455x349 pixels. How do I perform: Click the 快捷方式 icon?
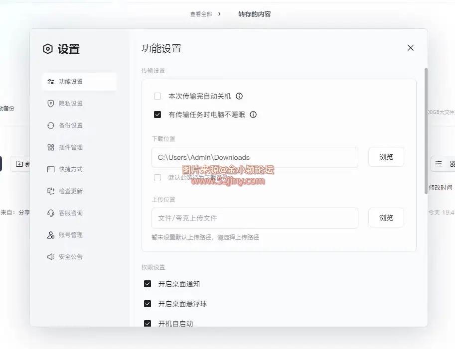[x=50, y=169]
